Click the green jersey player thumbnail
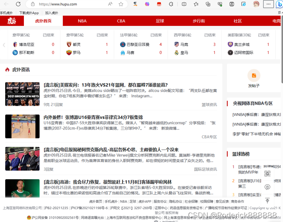The width and height of the screenshot is (283, 222). (x=22, y=188)
